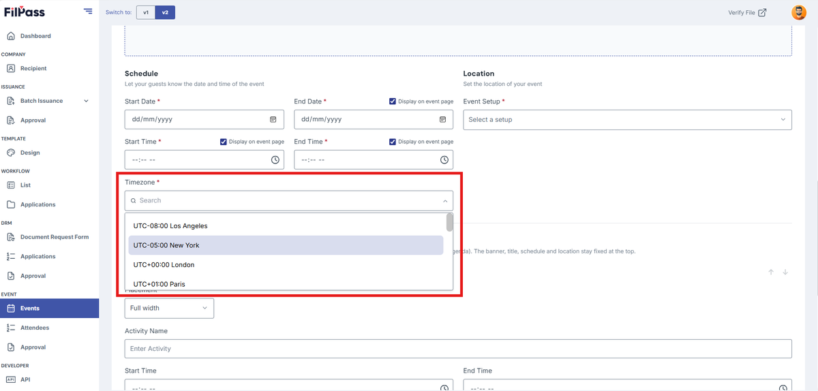Screen dimensions: 818x391
Task: Click the timezone list scrollbar
Action: [x=449, y=223]
